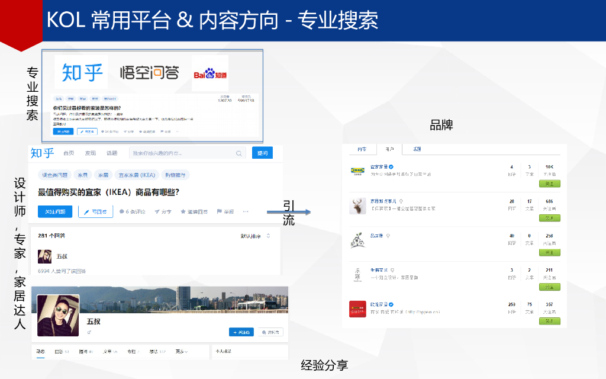Follow 宜家家居 with the green 关注 button
The width and height of the screenshot is (606, 379).
[549, 184]
